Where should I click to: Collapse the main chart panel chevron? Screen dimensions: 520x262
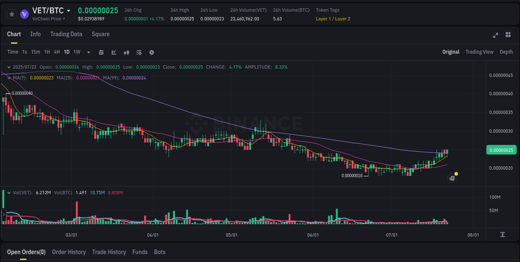tap(9, 67)
